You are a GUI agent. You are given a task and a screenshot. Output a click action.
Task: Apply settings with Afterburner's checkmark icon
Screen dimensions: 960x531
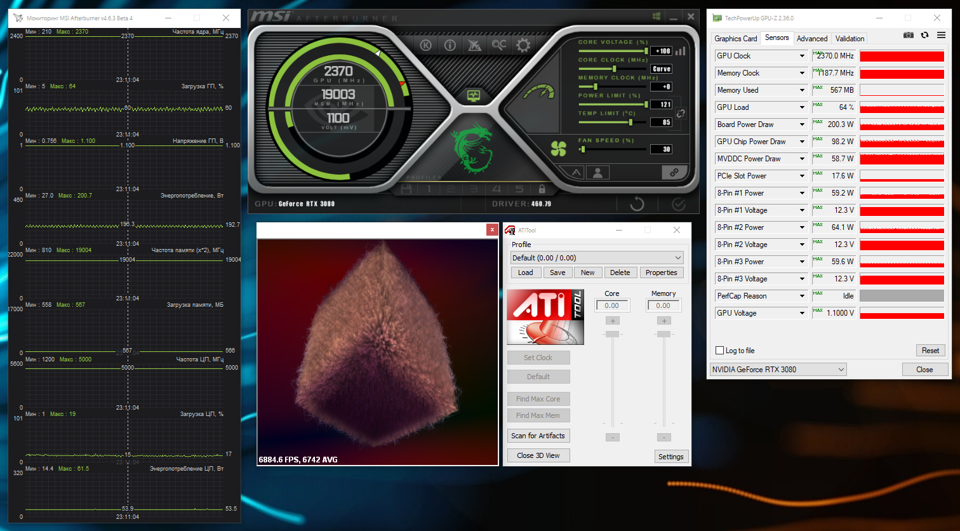pos(679,204)
